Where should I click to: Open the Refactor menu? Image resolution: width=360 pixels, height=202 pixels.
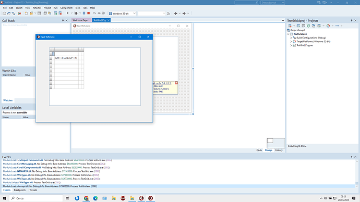point(37,8)
